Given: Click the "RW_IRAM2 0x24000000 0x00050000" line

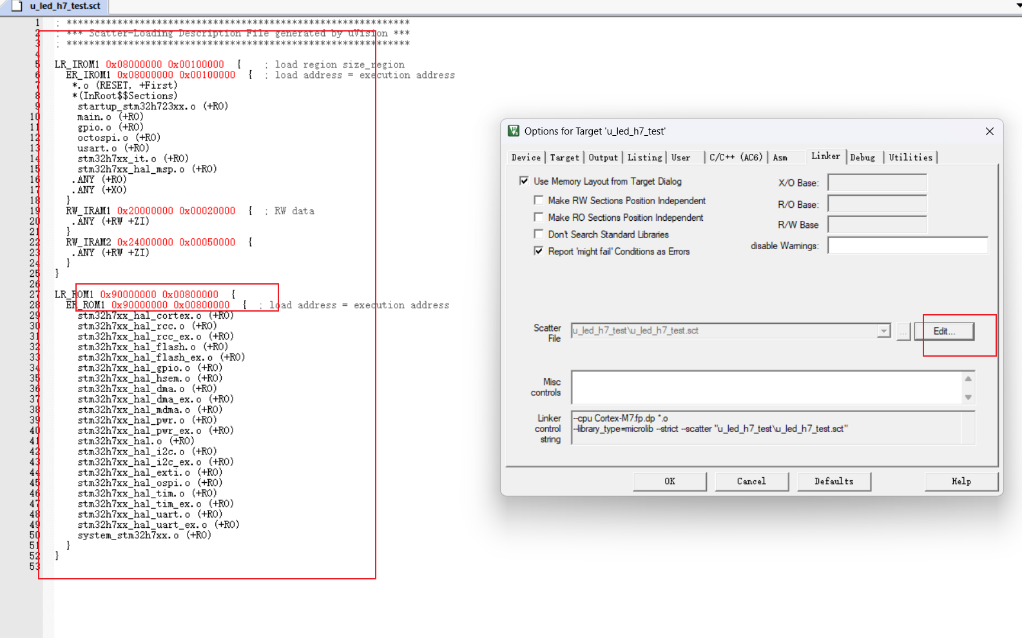Looking at the screenshot, I should coord(151,242).
